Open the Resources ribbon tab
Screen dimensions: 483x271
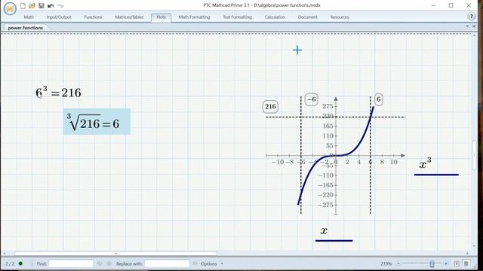click(x=340, y=17)
